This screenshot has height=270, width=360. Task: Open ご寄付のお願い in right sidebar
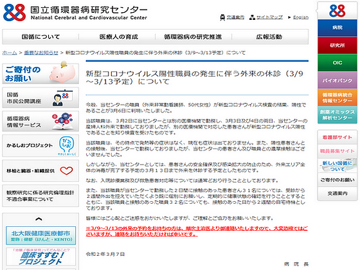pyautogui.click(x=337, y=180)
